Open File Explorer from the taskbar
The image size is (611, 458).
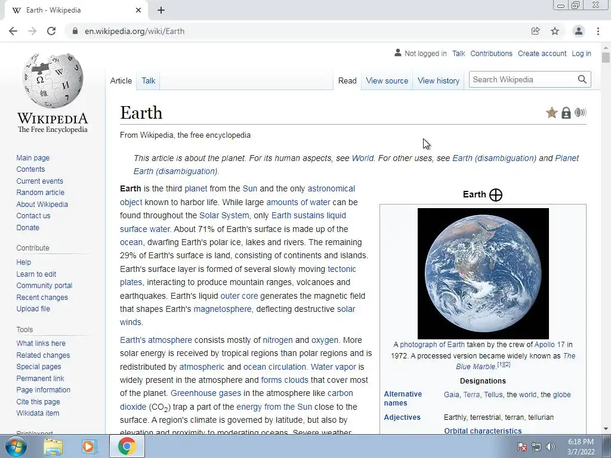[53, 447]
